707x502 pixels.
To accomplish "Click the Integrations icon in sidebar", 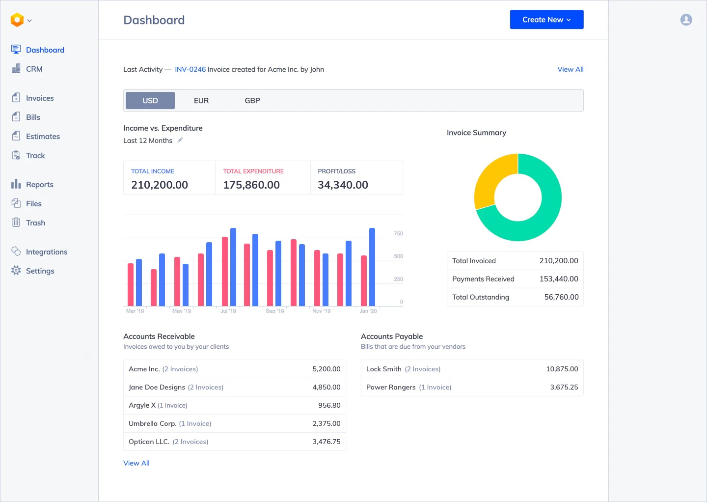I will [16, 251].
